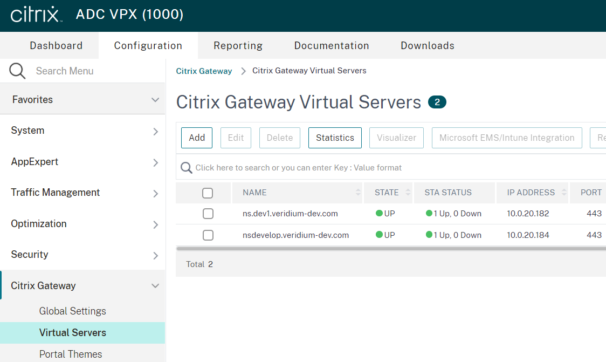Check the checkbox for ns.dev1.veridium-dev.com

pos(208,214)
